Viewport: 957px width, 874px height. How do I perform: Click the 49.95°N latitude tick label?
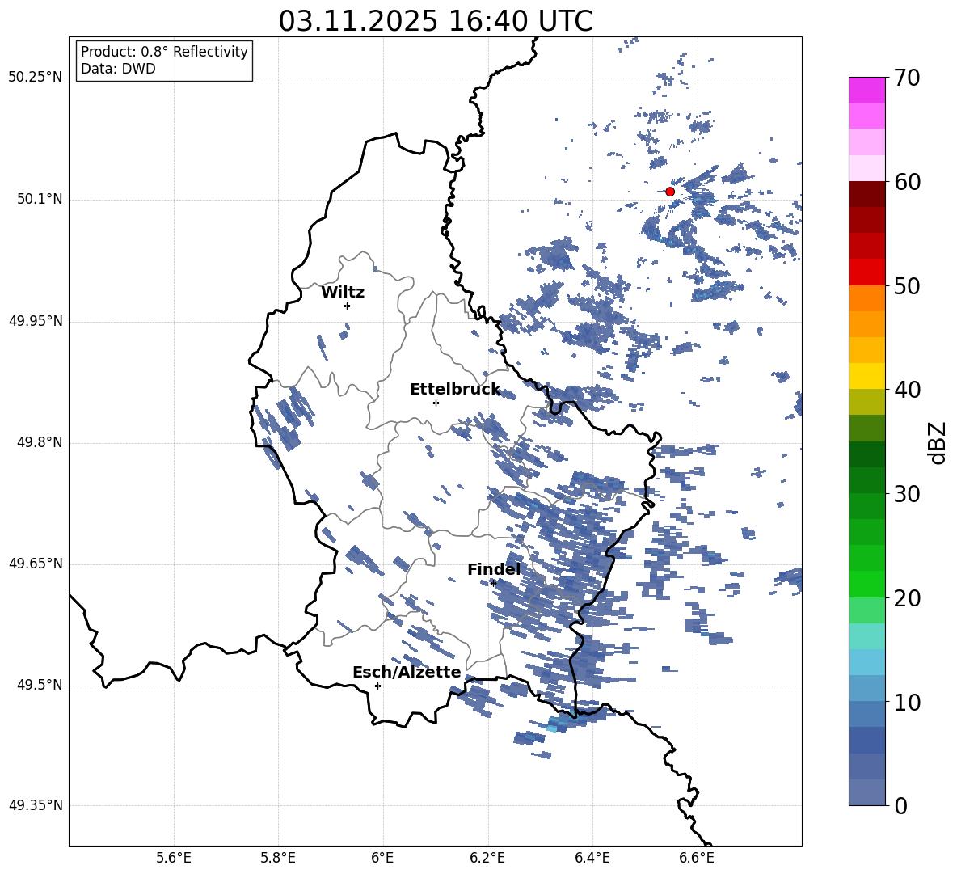tap(35, 322)
